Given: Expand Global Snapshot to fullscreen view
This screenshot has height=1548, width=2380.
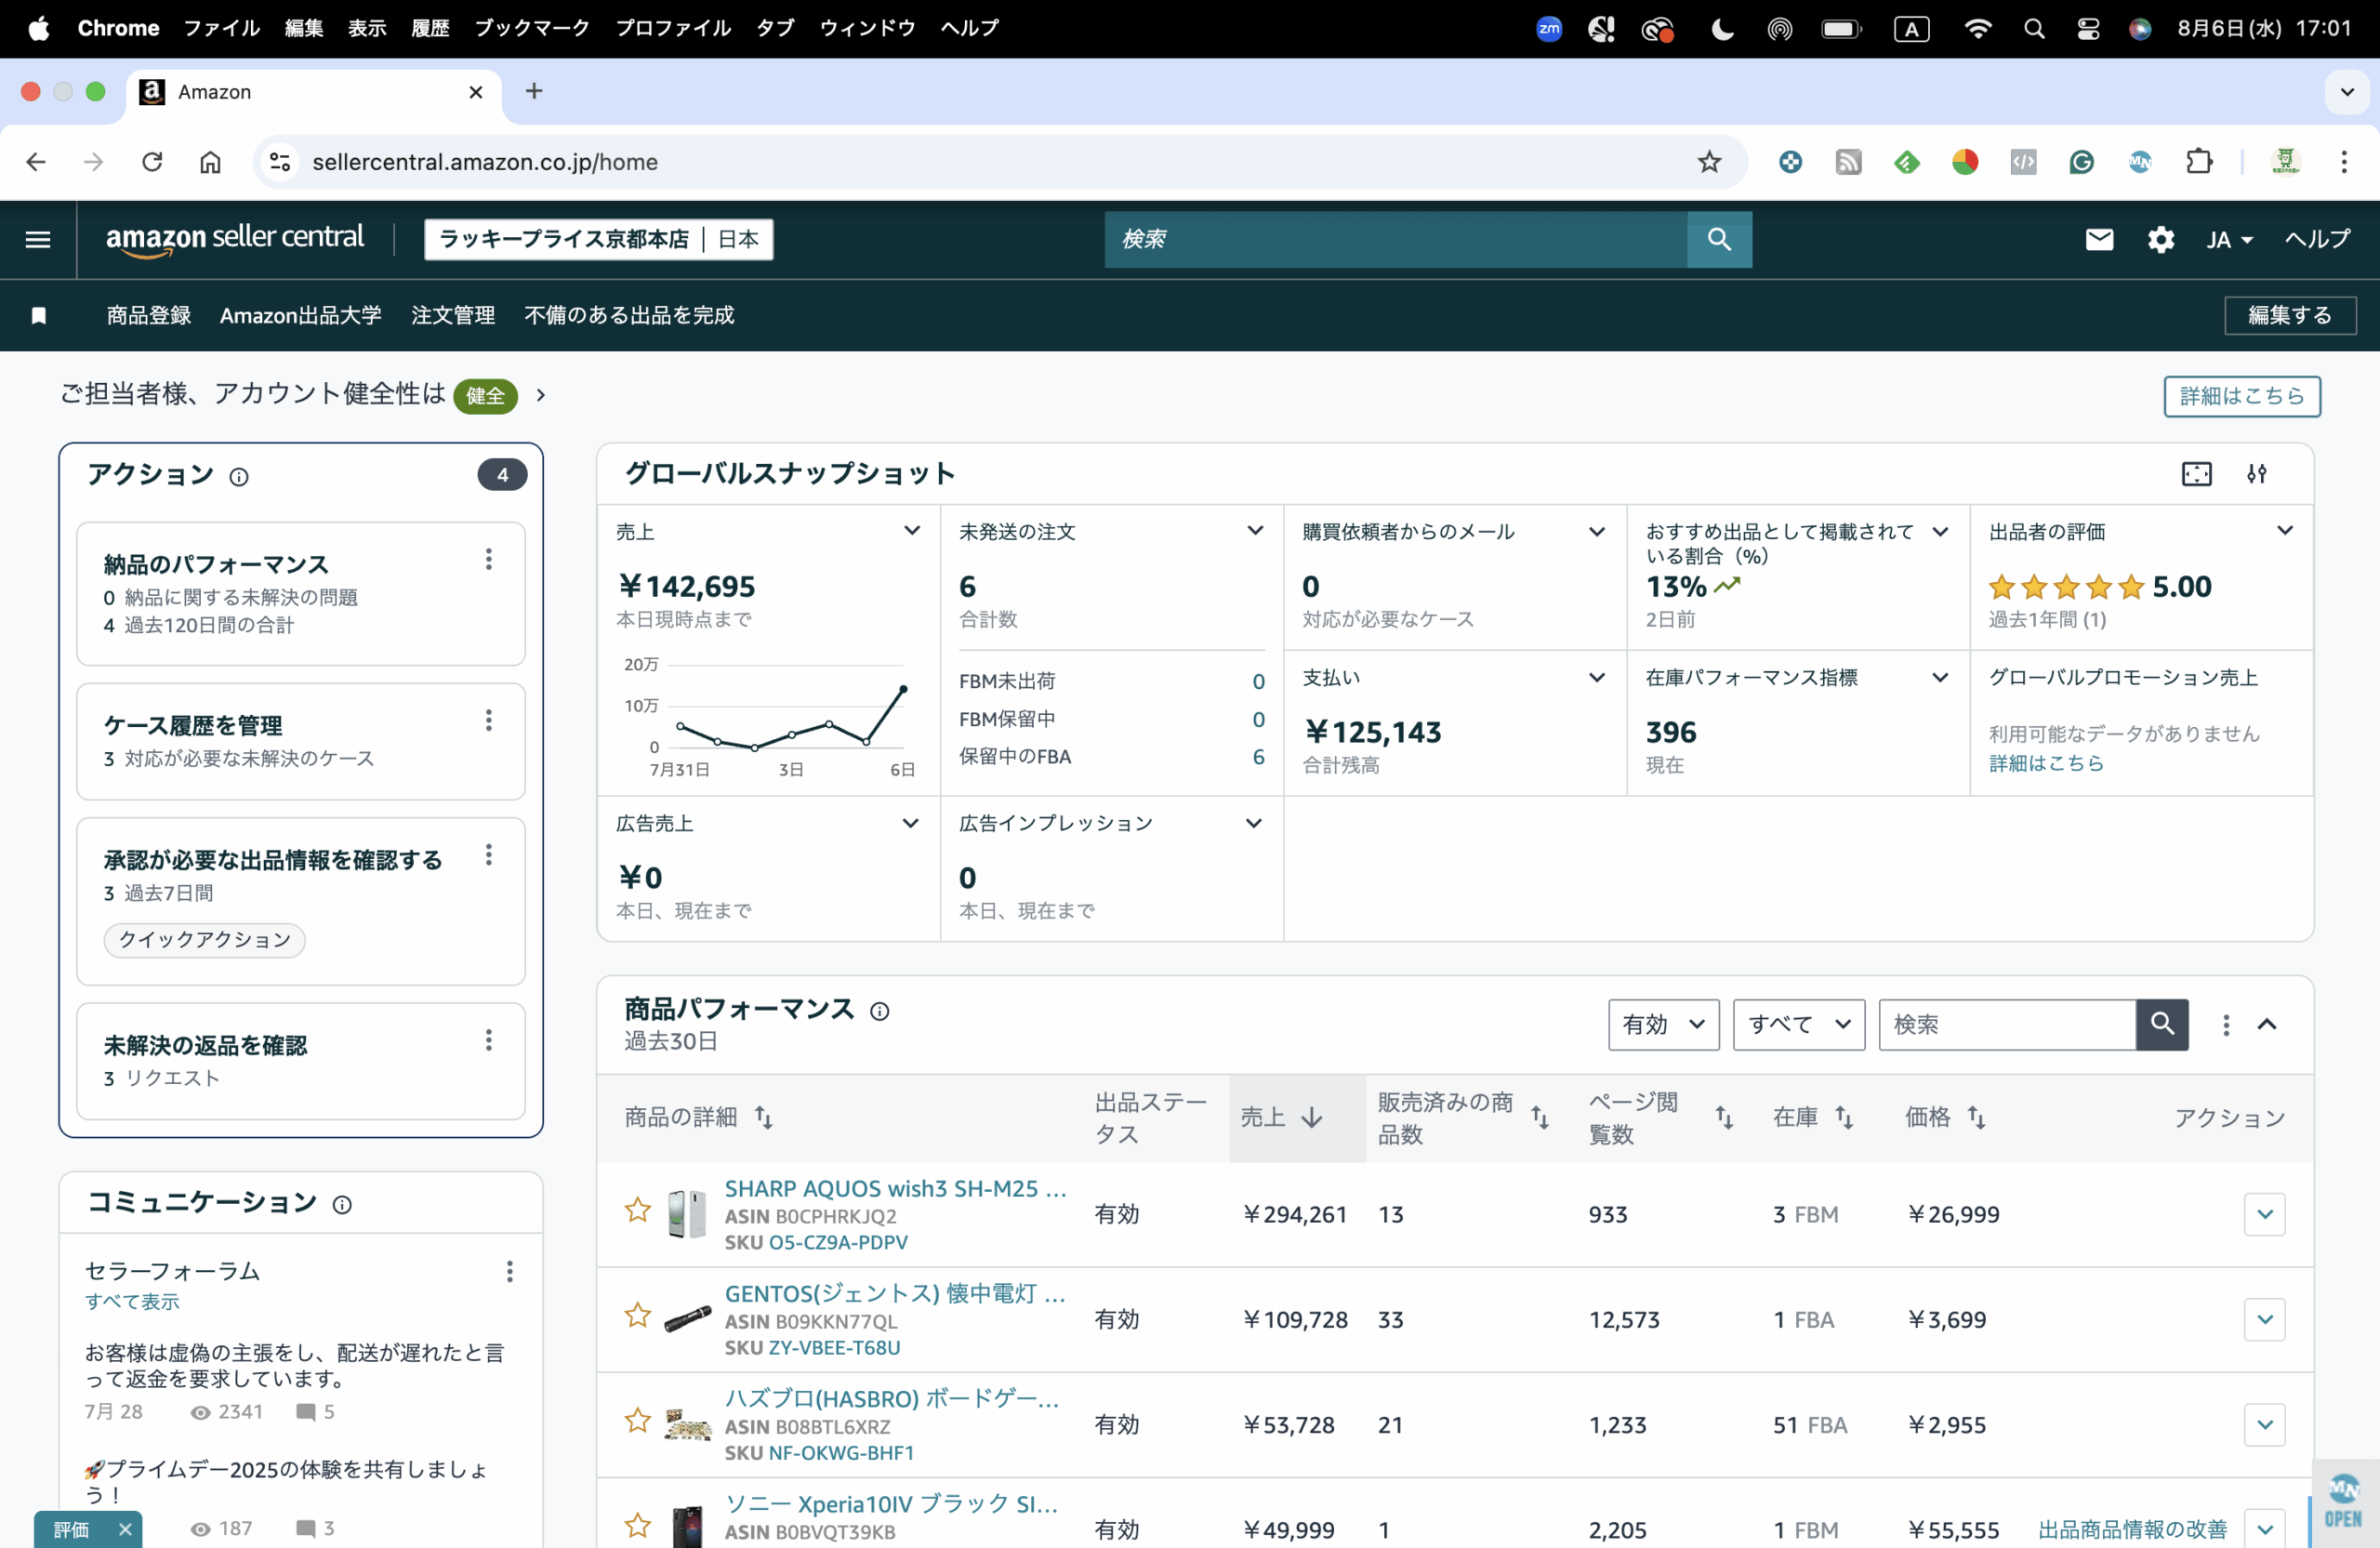Looking at the screenshot, I should coord(2196,474).
